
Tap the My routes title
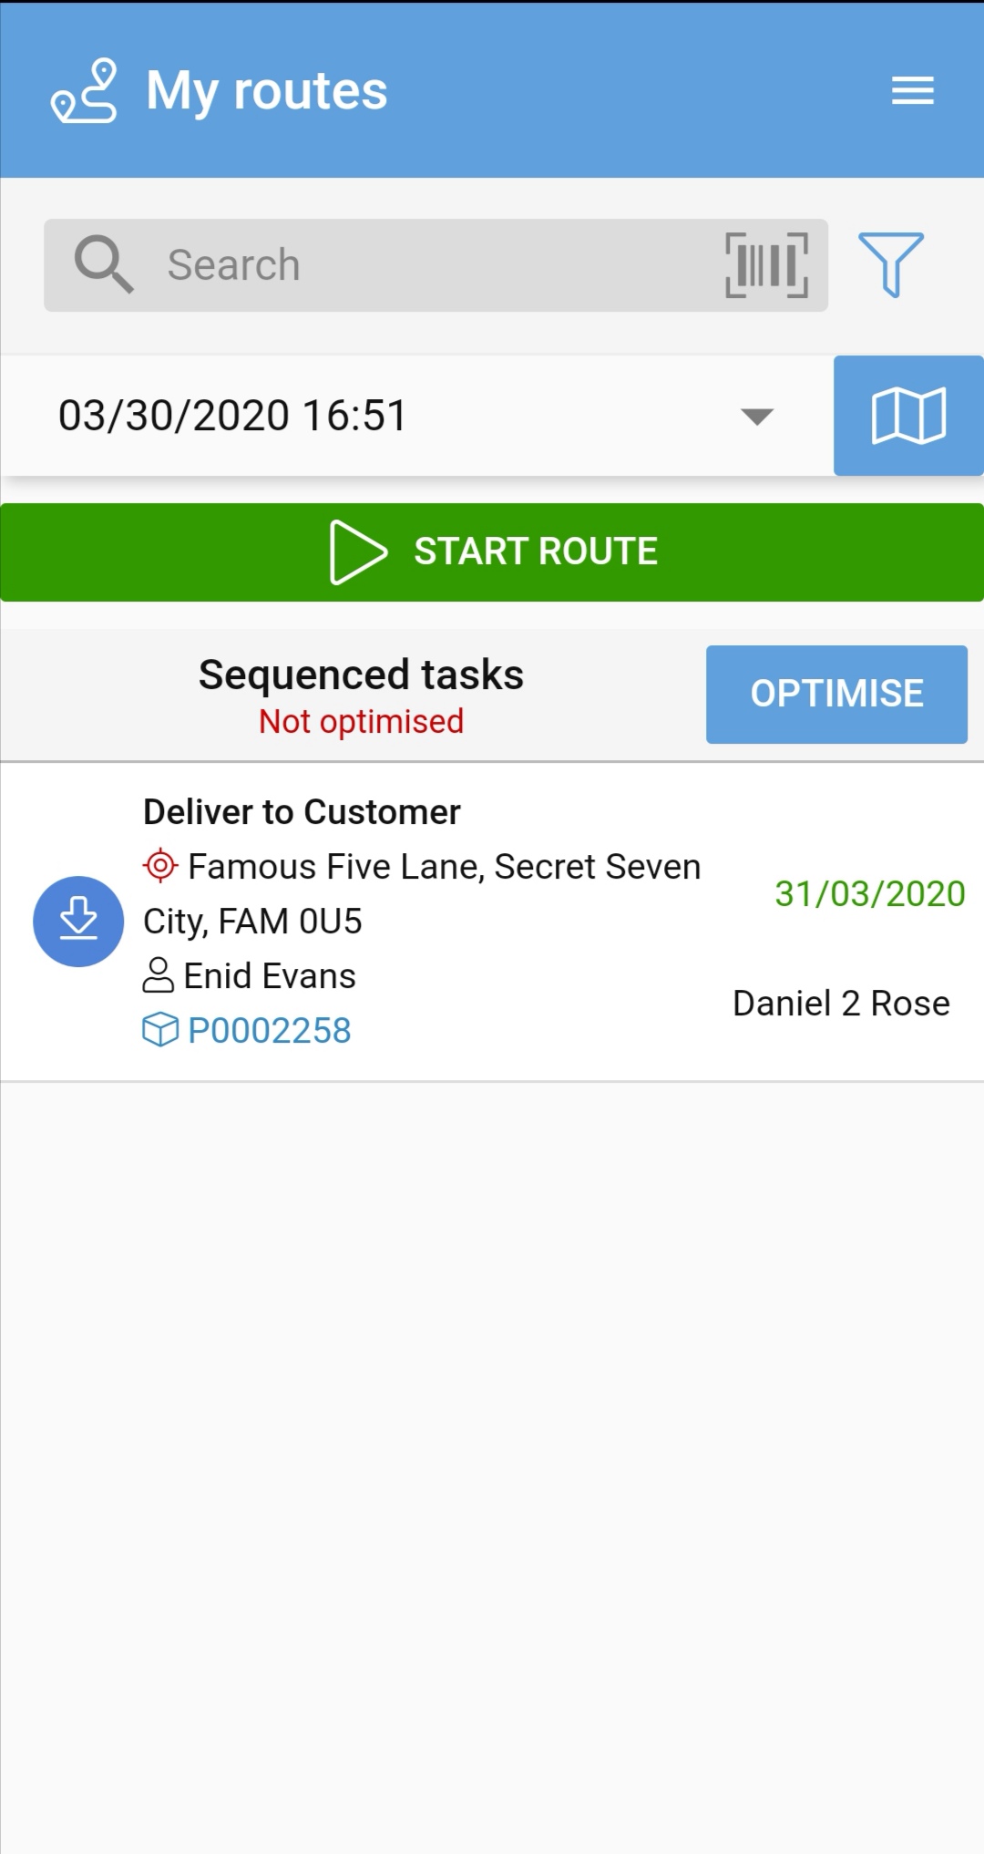(267, 91)
